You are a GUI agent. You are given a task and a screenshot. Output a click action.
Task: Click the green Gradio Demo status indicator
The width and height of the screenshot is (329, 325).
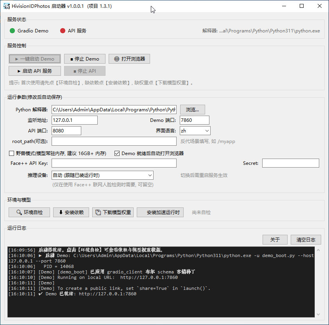coord(13,30)
